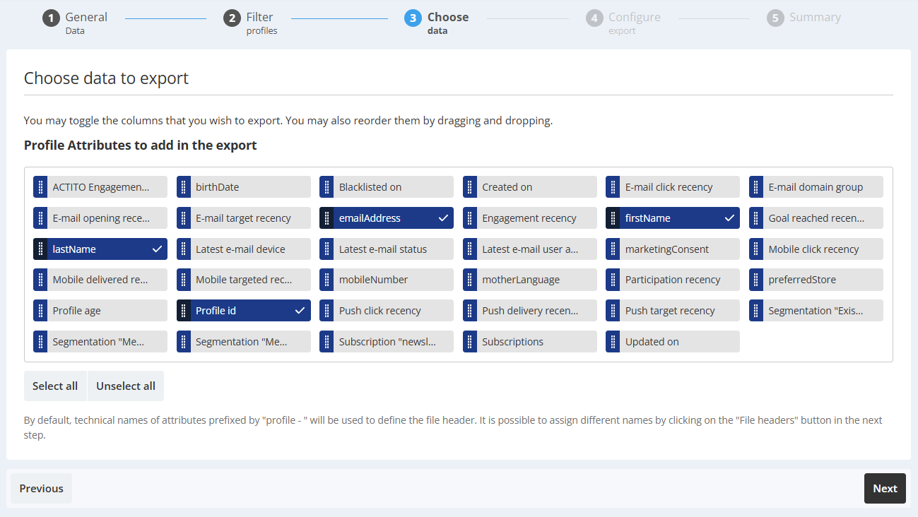The image size is (918, 517).
Task: Click drag grip on Updated on chip
Action: coord(613,342)
